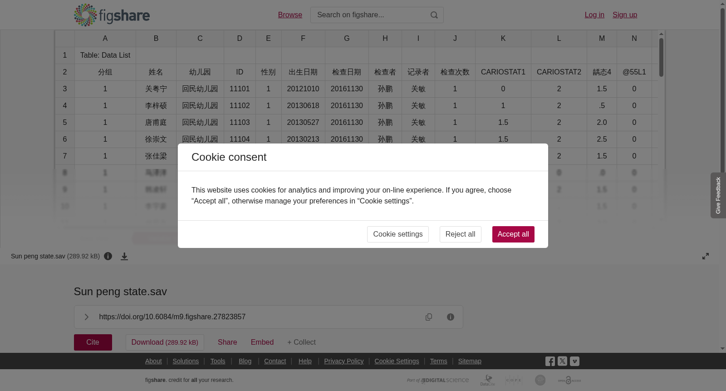
Task: Open Solutions footer link
Action: coord(186,361)
